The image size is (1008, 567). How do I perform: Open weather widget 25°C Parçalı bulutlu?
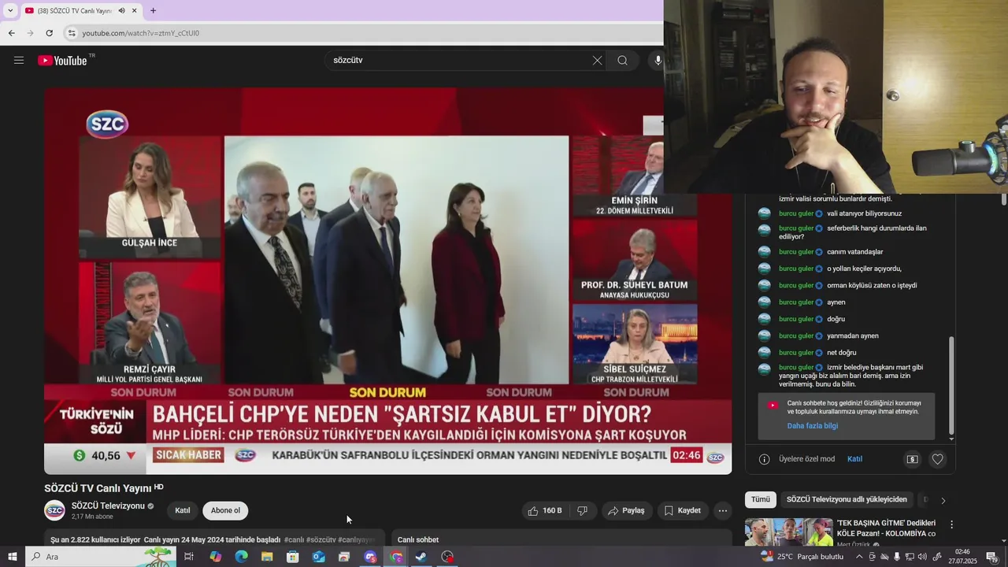(x=802, y=557)
